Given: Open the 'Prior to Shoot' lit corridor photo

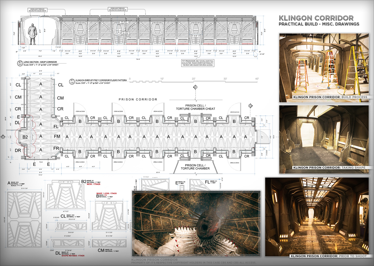Looking at the screenshot, I should point(317,217).
